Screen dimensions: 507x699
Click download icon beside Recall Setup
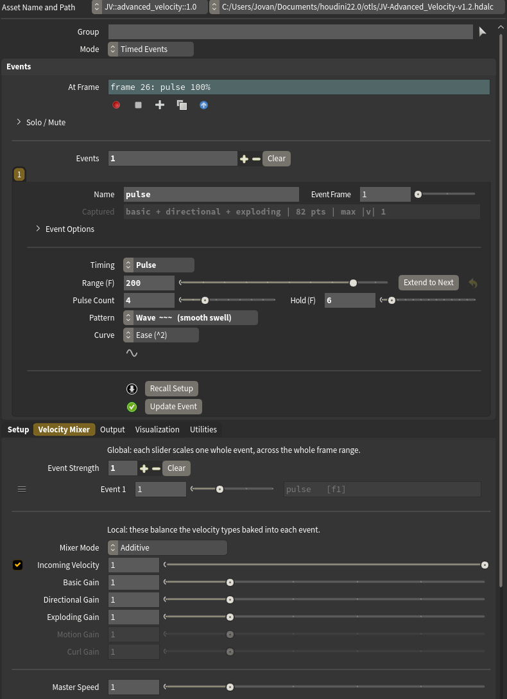(x=132, y=389)
